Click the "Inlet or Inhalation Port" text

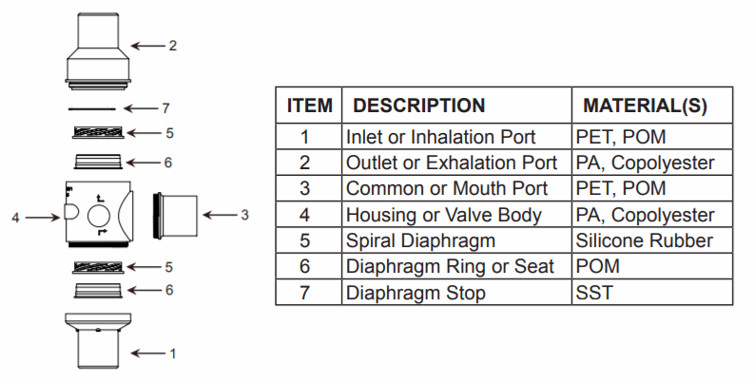coord(440,137)
